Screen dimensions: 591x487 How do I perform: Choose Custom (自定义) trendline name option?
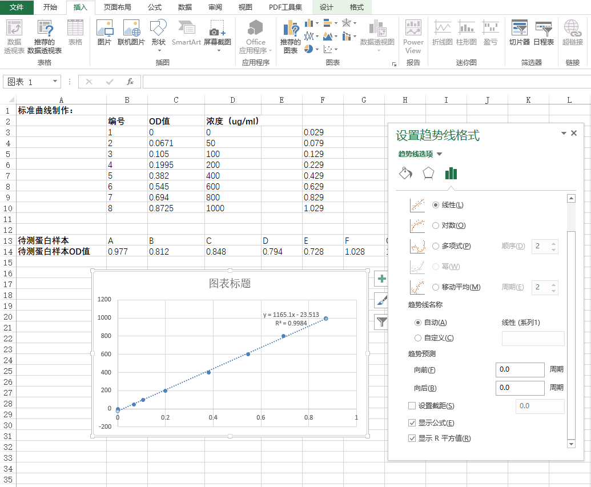418,338
